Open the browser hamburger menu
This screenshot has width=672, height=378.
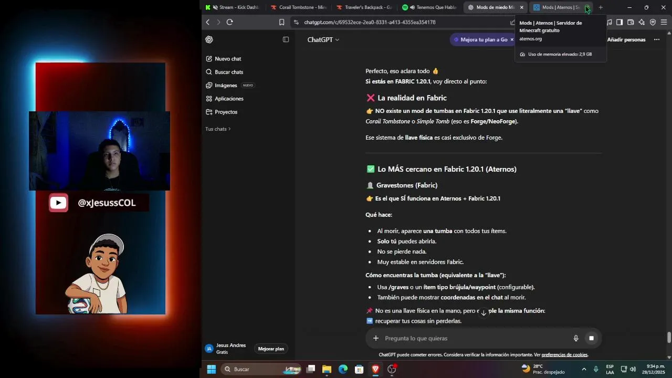click(664, 22)
